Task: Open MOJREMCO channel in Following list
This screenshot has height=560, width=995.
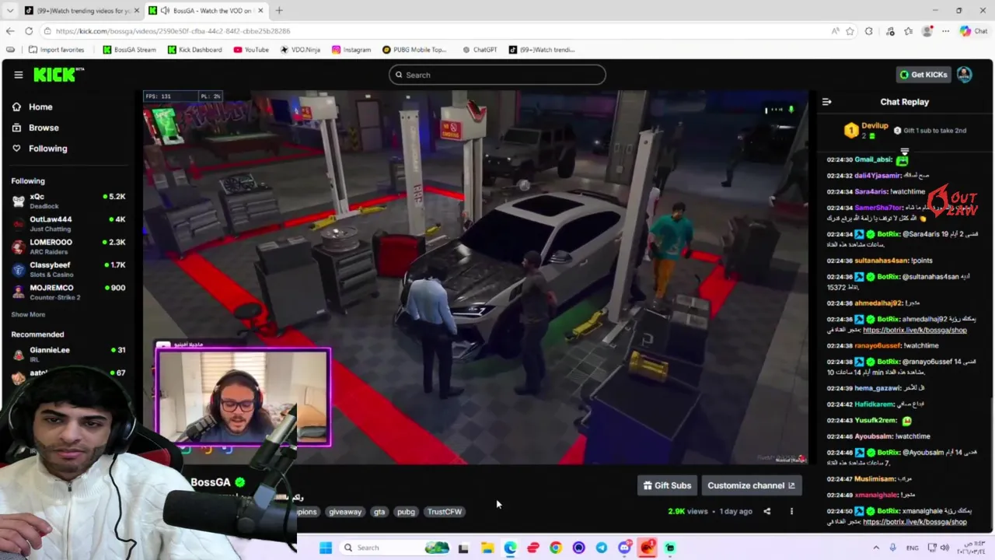Action: tap(68, 292)
